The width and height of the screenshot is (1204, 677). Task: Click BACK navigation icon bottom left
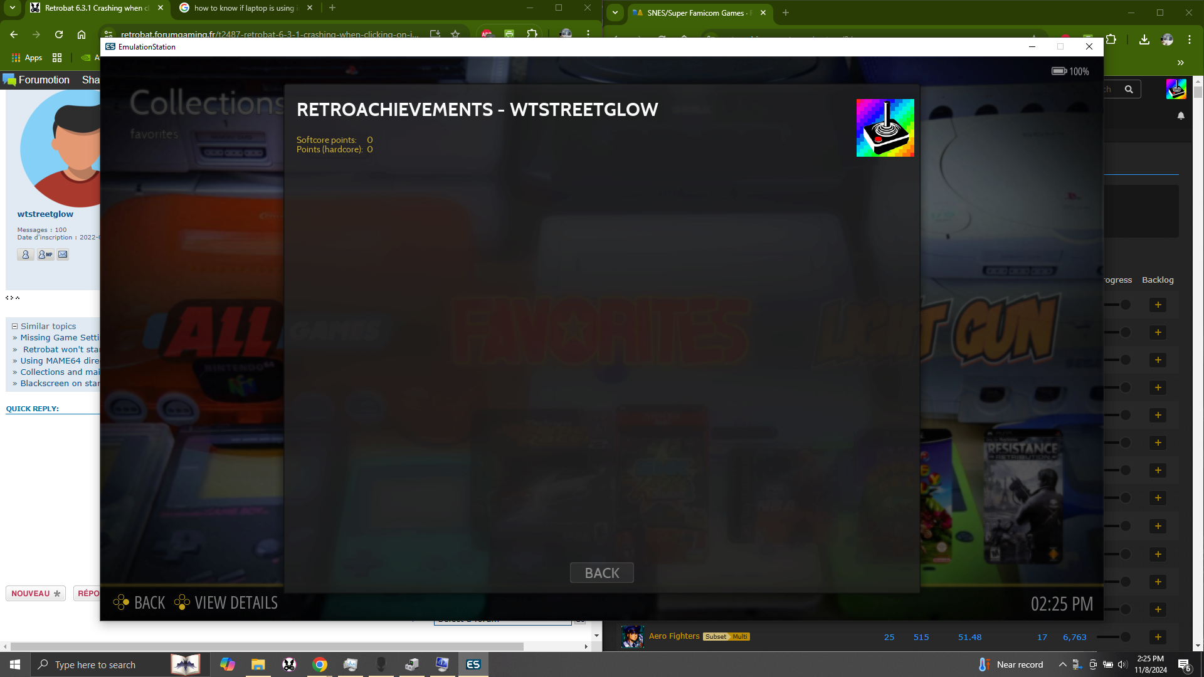122,602
